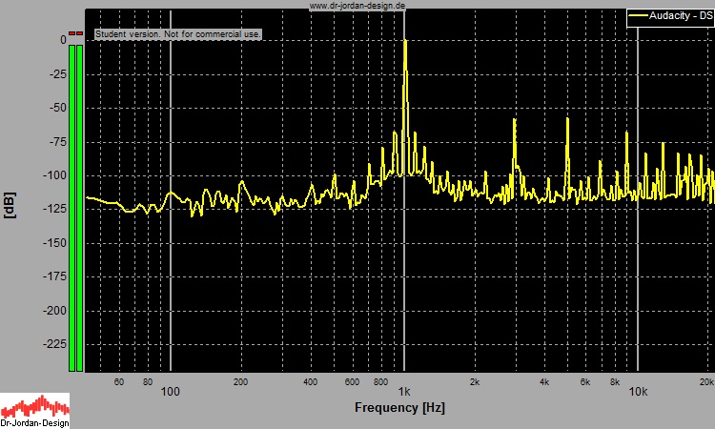
Task: Click the 0 dB axis label
Action: tap(63, 40)
